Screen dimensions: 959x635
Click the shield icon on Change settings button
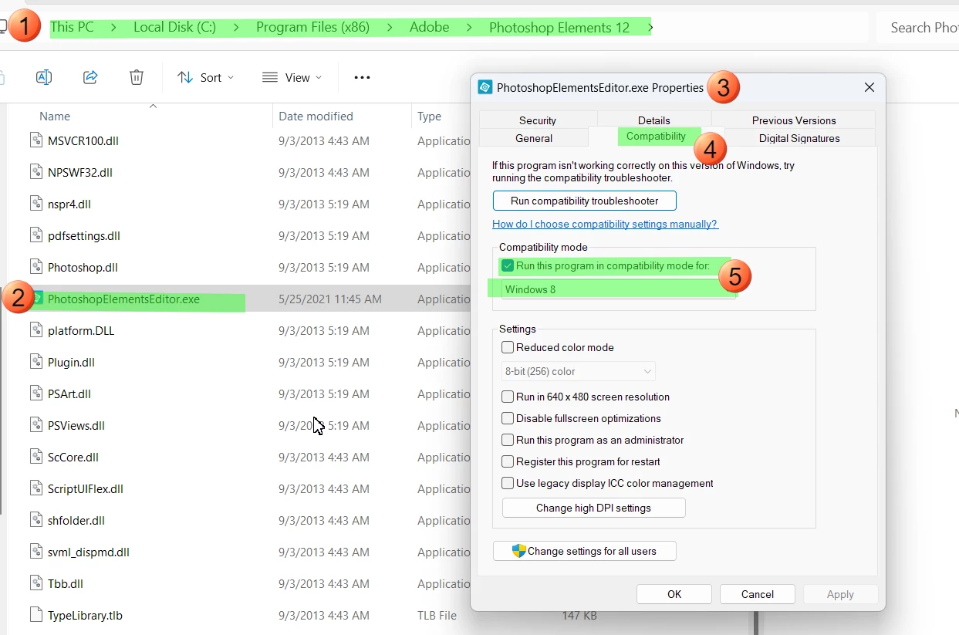click(x=519, y=551)
